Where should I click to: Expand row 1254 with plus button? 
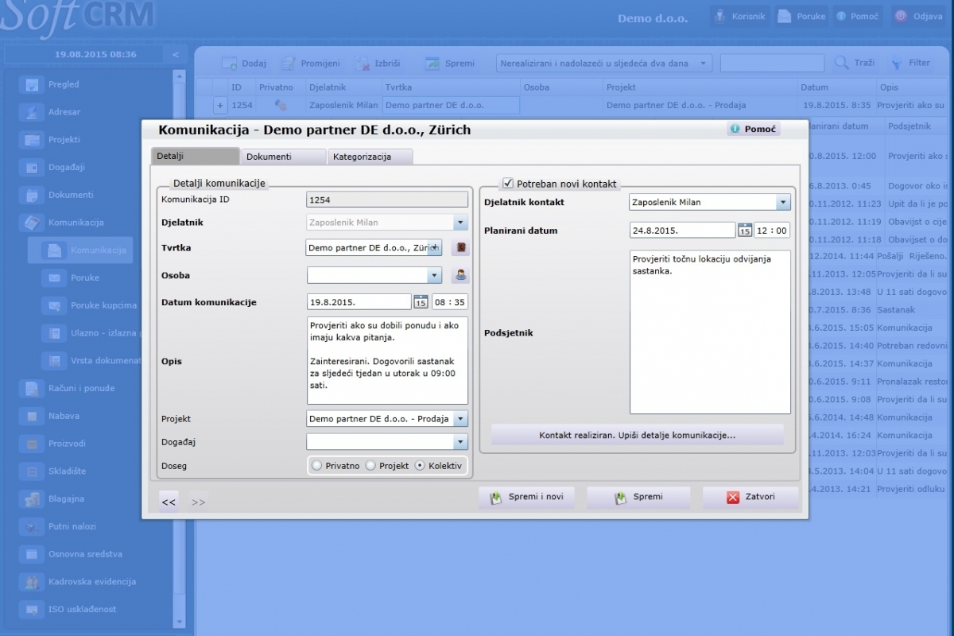click(x=220, y=106)
